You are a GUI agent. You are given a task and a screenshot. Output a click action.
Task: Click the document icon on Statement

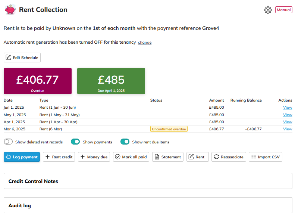(x=157, y=157)
